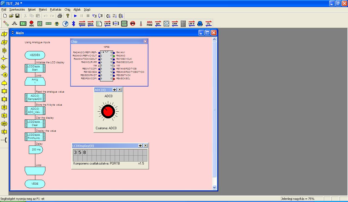Screen dimensions: 348x202
Task: Add a keypad component
Action: tap(183, 24)
